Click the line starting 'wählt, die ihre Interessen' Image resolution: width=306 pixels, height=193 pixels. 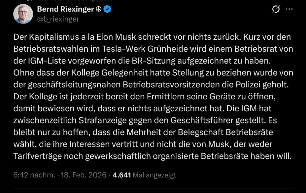point(143,144)
